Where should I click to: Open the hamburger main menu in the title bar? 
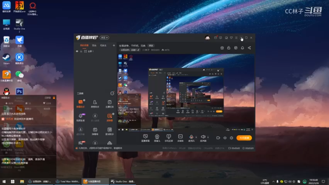(x=236, y=38)
